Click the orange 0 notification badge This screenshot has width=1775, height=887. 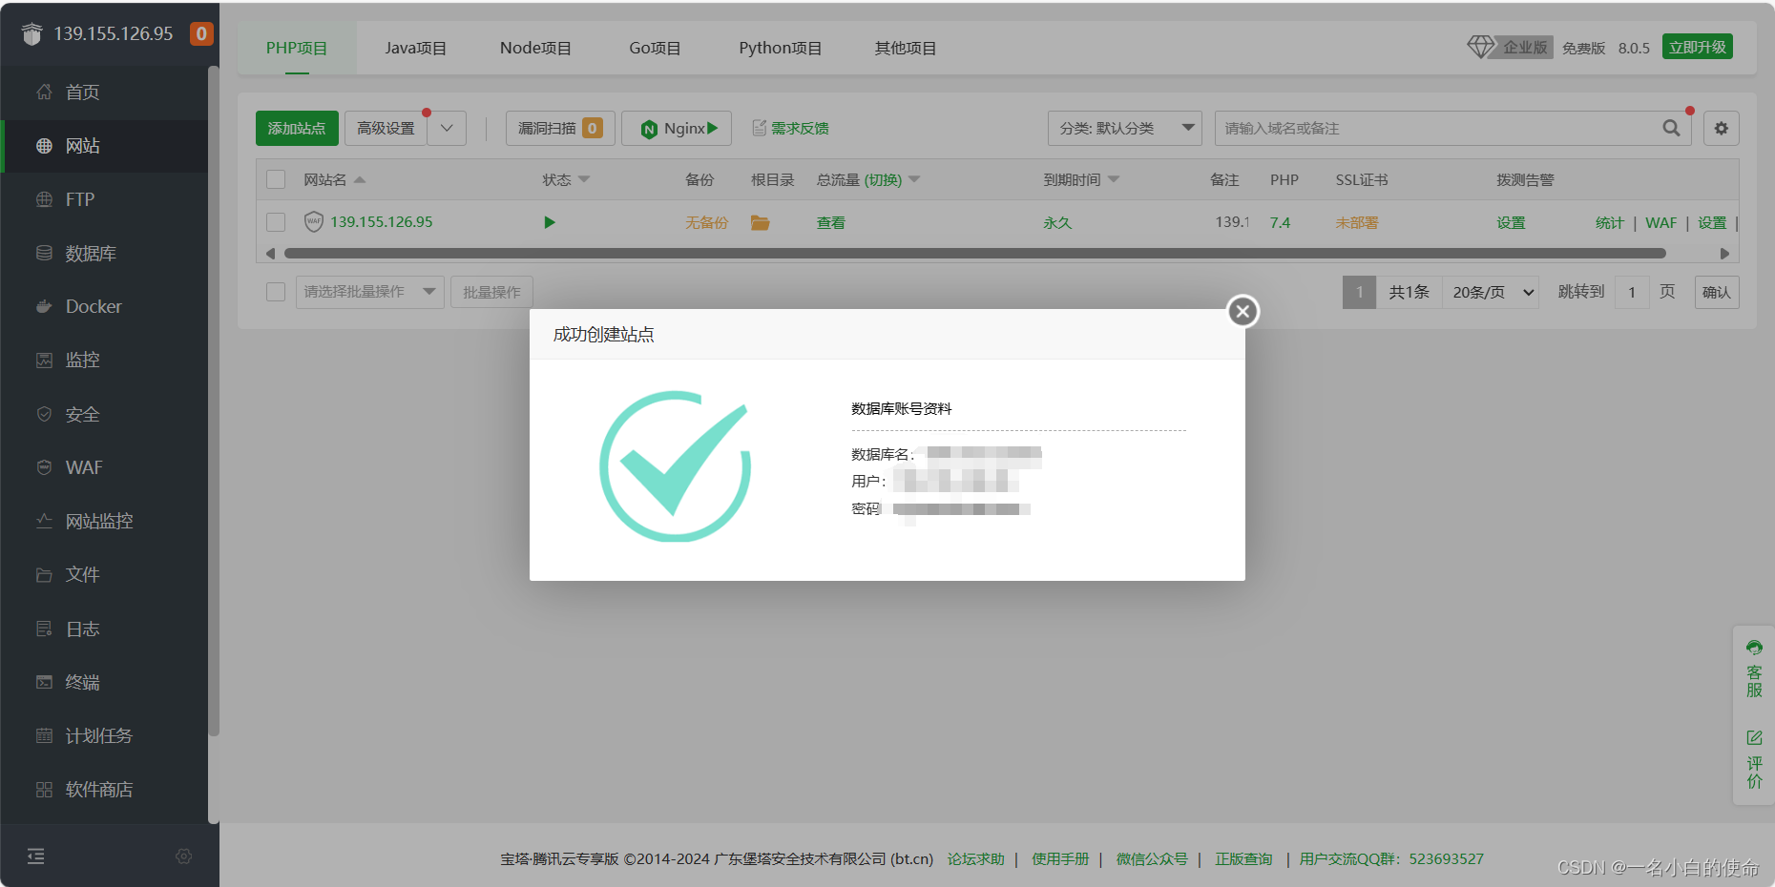201,33
